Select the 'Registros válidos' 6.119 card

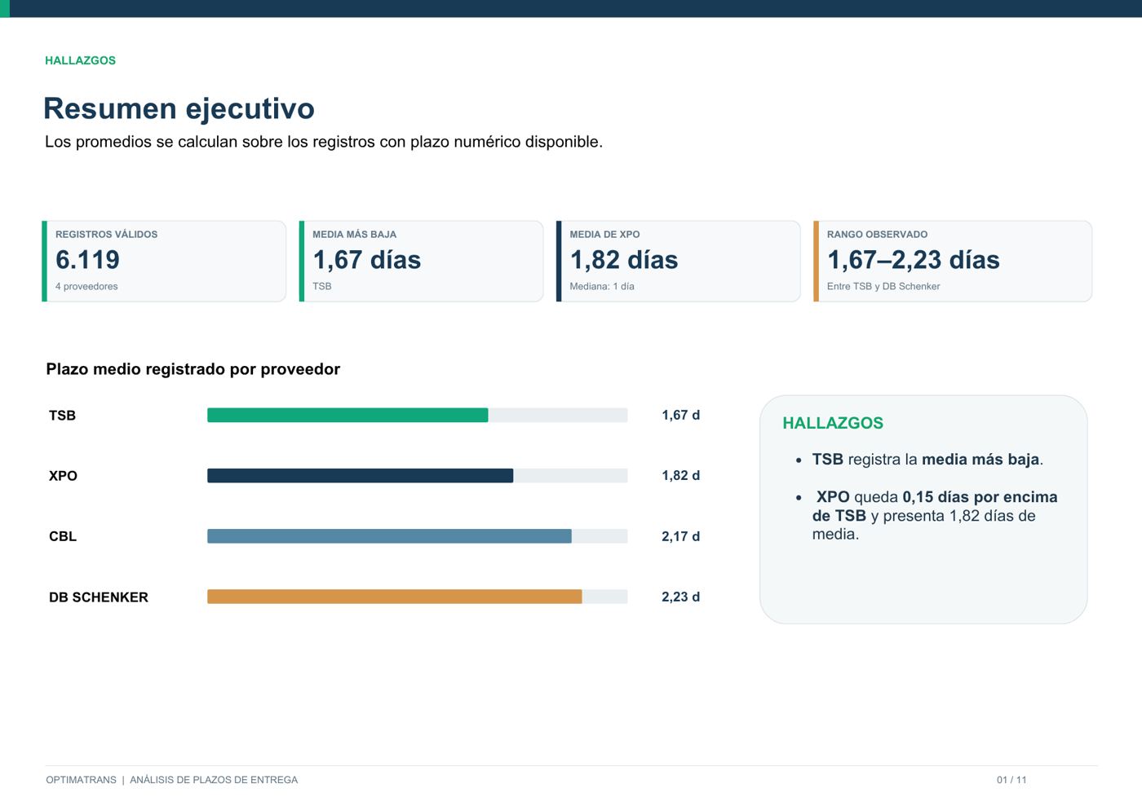tap(164, 261)
